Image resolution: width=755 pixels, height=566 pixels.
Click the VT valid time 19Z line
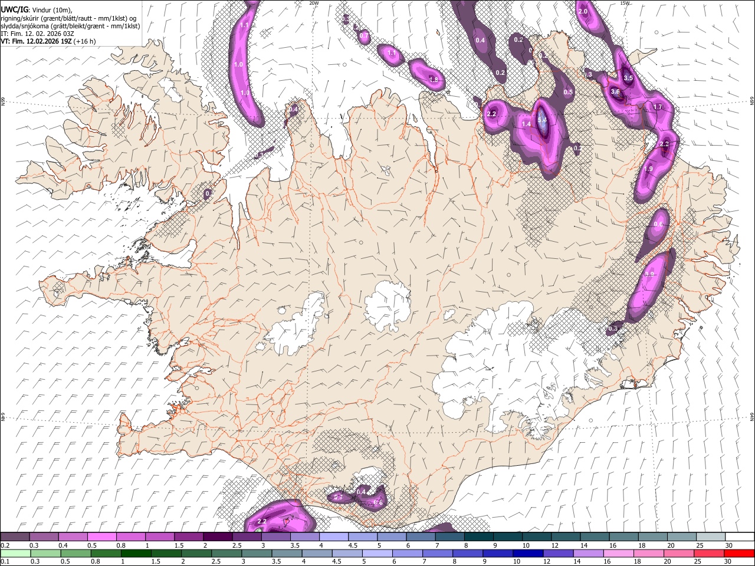coord(35,41)
